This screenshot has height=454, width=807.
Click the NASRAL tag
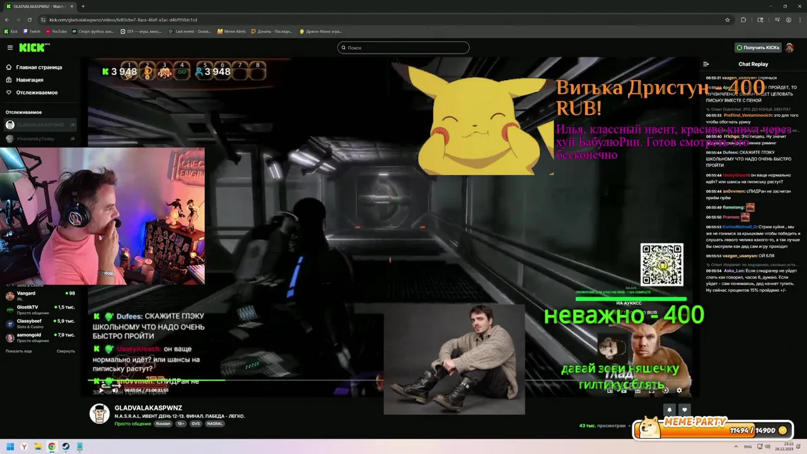tap(214, 424)
